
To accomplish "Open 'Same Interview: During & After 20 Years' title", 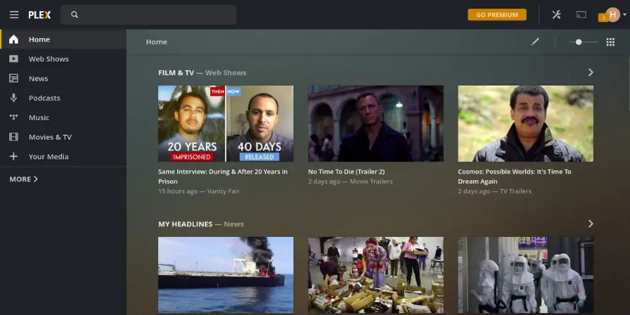I will pos(223,177).
